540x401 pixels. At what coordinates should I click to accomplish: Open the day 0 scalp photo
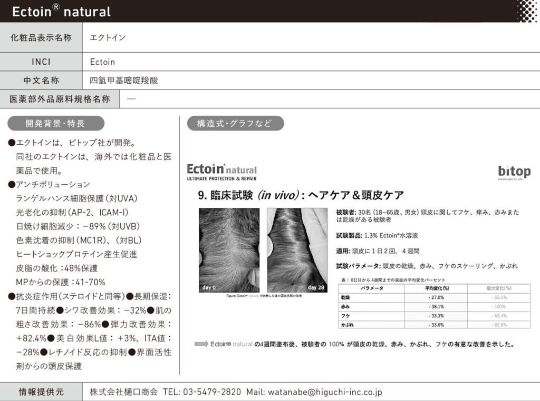click(229, 250)
